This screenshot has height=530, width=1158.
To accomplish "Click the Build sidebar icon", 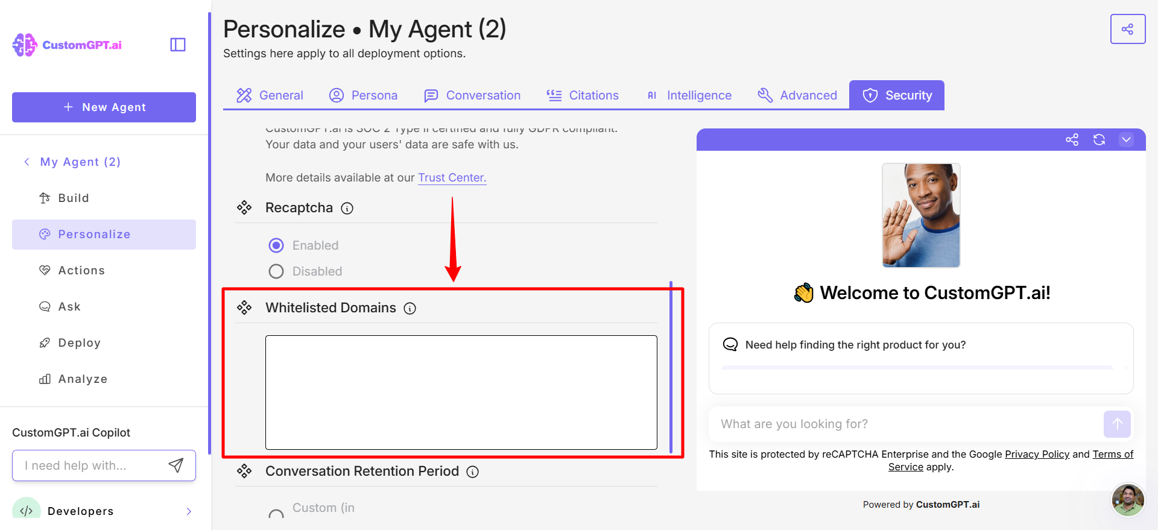I will [45, 198].
